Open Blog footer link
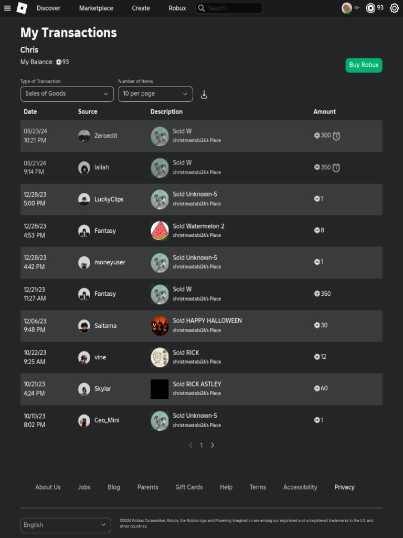The image size is (403, 538). click(114, 487)
